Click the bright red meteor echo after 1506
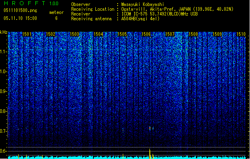 click(x=150, y=128)
